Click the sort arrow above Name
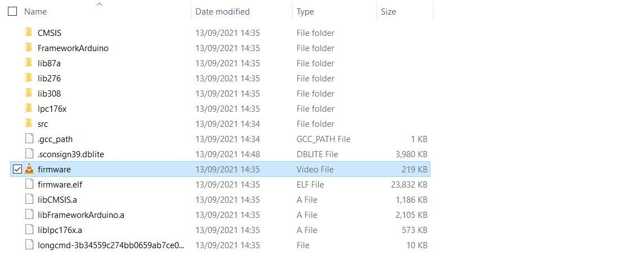The image size is (628, 260). [x=100, y=4]
